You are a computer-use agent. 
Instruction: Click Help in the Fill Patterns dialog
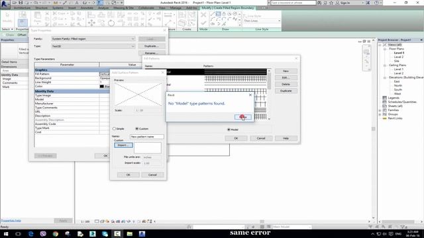coord(286,138)
